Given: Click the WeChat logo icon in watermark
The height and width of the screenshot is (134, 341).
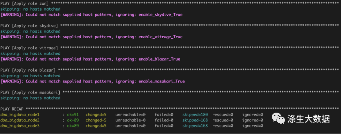Looking at the screenshot, I should 278,119.
